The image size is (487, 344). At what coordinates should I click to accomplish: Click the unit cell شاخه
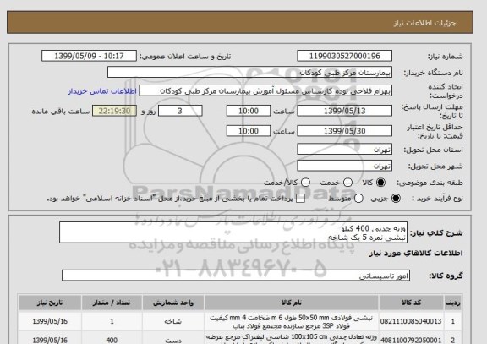click(173, 321)
